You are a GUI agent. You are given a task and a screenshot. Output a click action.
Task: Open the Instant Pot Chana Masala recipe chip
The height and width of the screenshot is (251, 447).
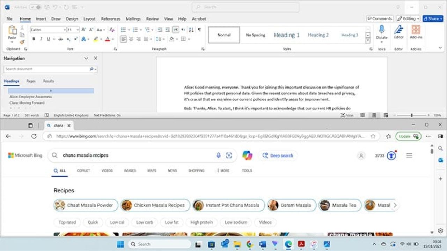[x=228, y=205]
